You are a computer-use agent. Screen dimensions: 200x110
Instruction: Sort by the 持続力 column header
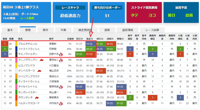tap(110, 39)
